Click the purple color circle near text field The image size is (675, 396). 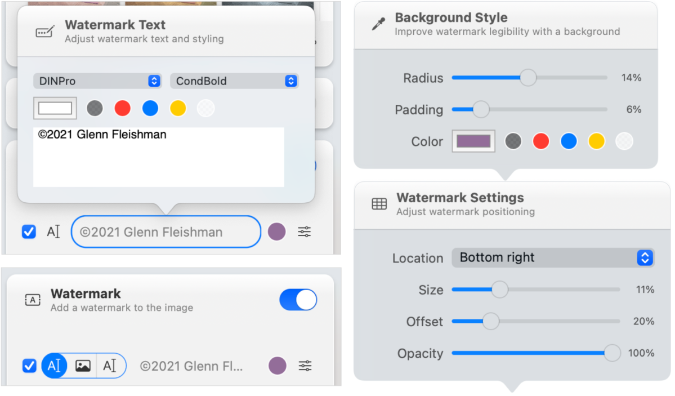[277, 232]
